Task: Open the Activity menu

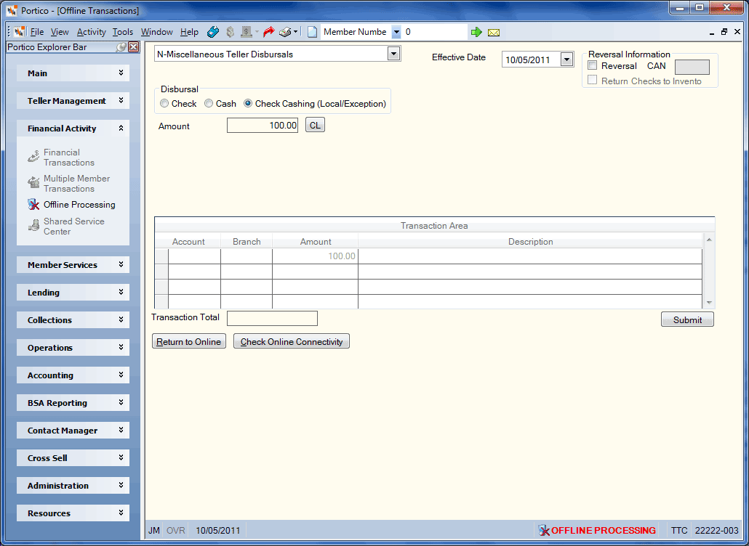Action: tap(91, 32)
